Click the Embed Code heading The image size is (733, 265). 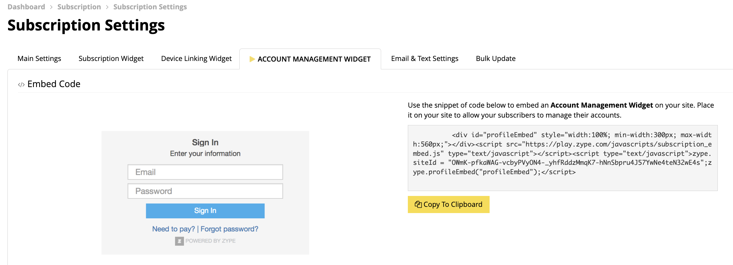tap(54, 84)
